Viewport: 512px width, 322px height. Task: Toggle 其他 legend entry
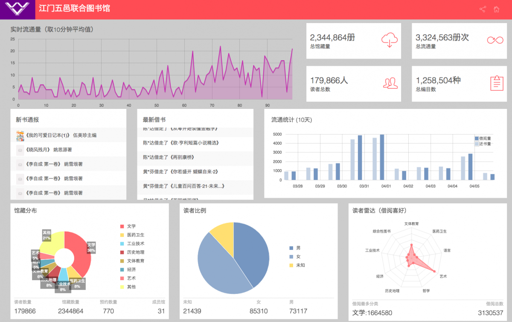[128, 287]
